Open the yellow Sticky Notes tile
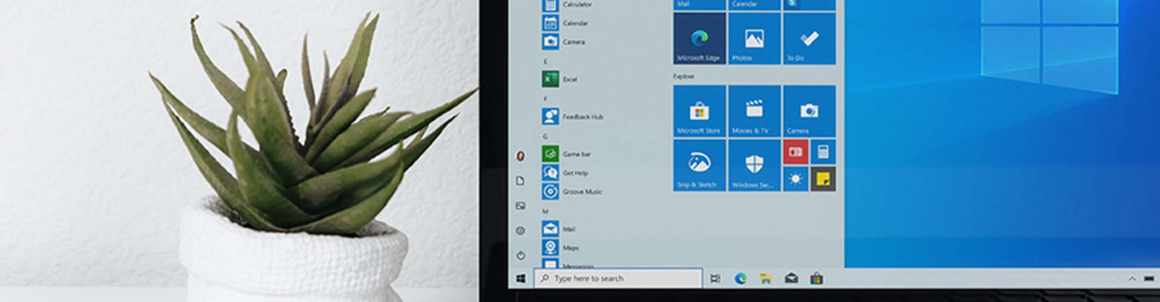Image resolution: width=1160 pixels, height=302 pixels. [x=823, y=179]
